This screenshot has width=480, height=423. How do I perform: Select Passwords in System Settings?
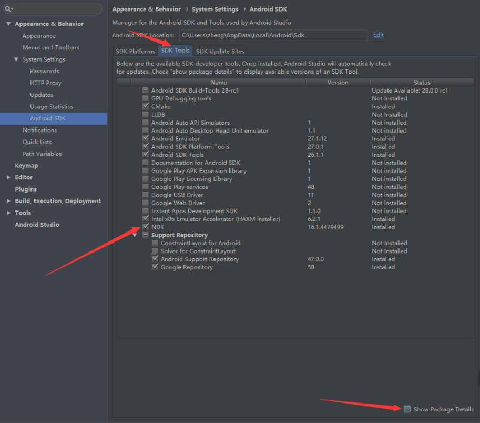coord(45,71)
